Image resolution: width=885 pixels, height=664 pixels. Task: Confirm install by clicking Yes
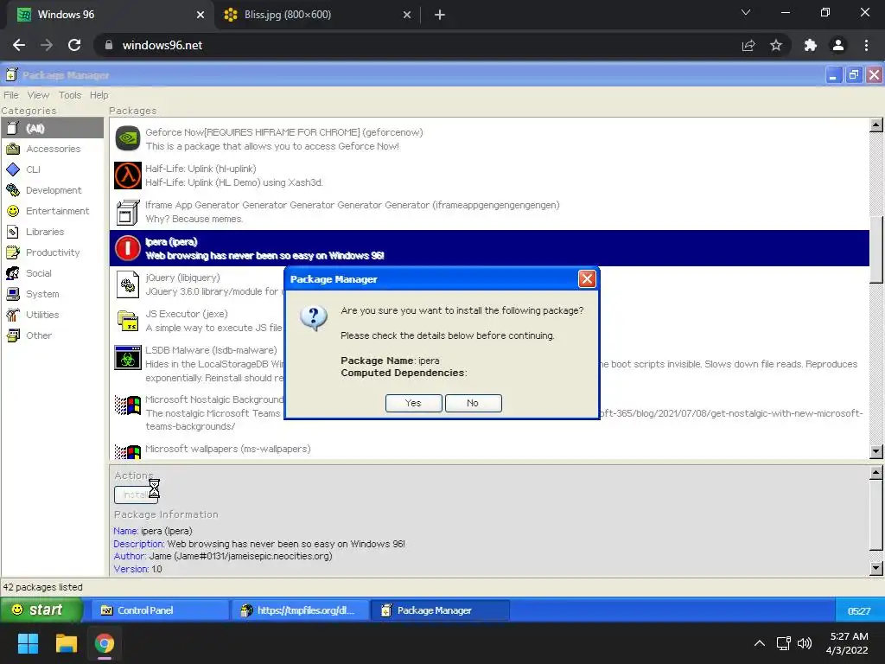click(x=413, y=403)
